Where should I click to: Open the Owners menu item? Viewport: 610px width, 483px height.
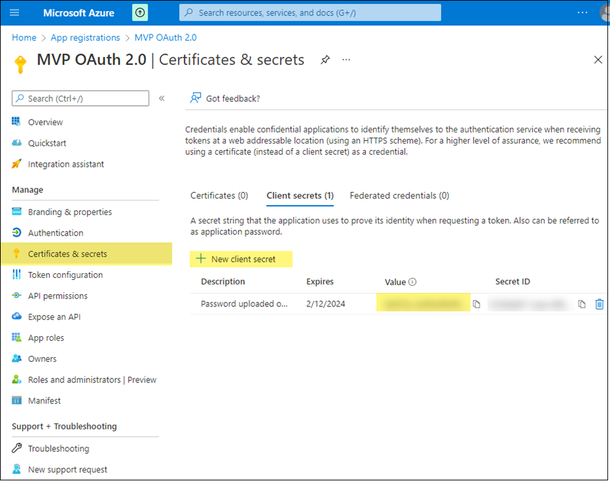click(x=42, y=359)
